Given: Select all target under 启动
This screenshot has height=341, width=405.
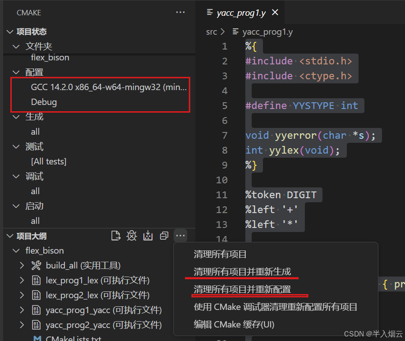Looking at the screenshot, I should point(35,221).
